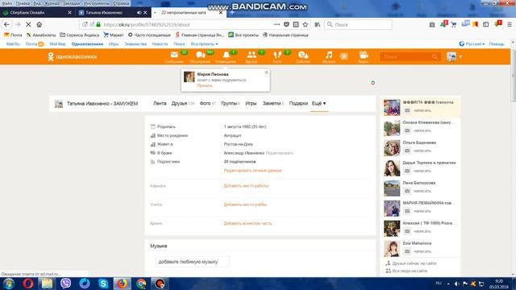Screen dimensions: 516x290
Task: Open the Маркет bookmark
Action: [114, 35]
